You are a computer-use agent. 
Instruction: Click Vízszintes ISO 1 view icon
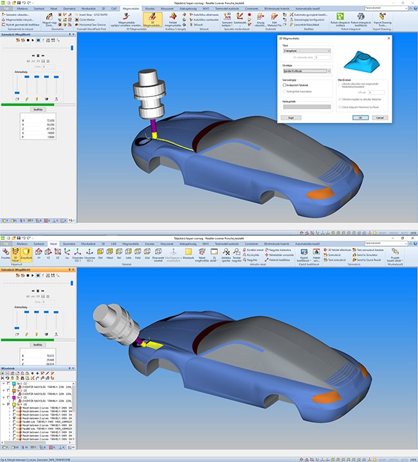tap(78, 255)
